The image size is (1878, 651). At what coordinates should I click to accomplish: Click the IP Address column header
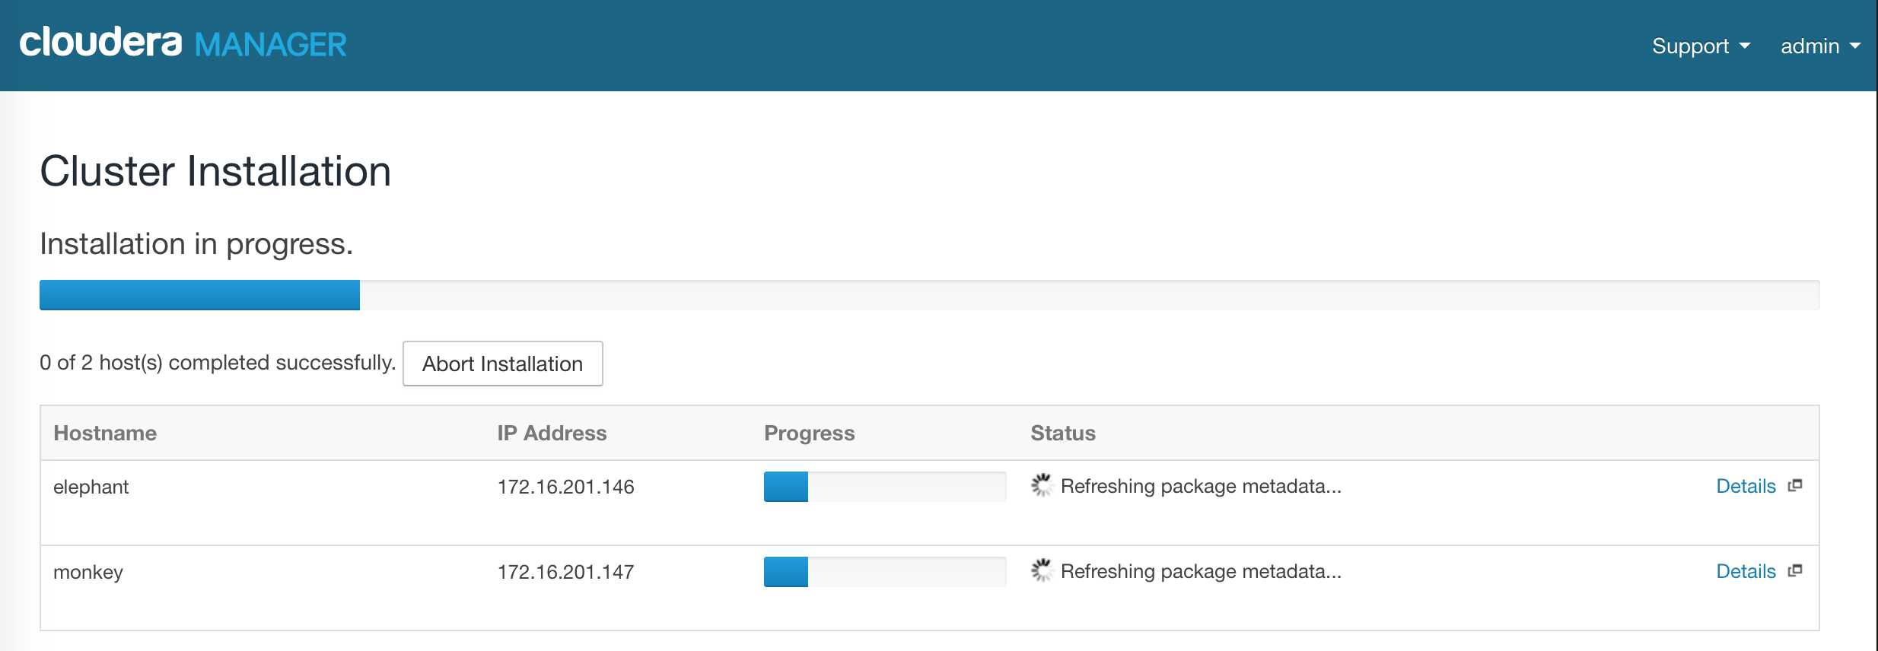coord(552,433)
